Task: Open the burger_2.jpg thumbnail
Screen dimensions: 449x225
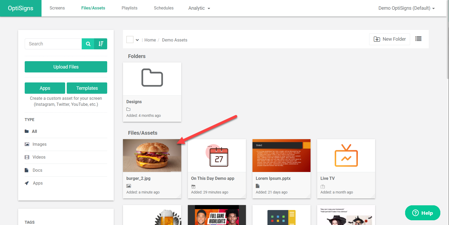Action: click(152, 155)
